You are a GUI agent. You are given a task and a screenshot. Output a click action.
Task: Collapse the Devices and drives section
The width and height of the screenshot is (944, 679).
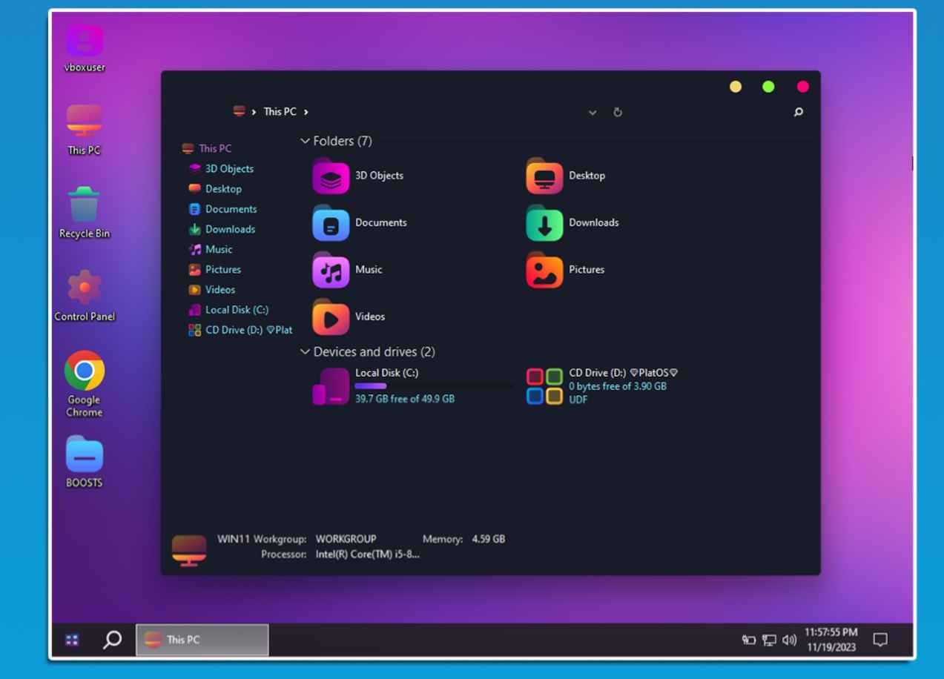pyautogui.click(x=305, y=351)
